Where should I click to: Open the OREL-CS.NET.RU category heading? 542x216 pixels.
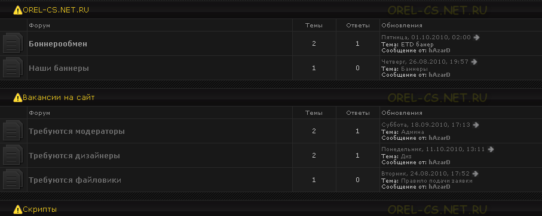[x=56, y=10]
